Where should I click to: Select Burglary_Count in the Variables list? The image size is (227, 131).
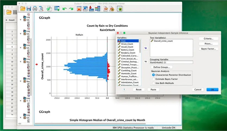tap(128, 53)
